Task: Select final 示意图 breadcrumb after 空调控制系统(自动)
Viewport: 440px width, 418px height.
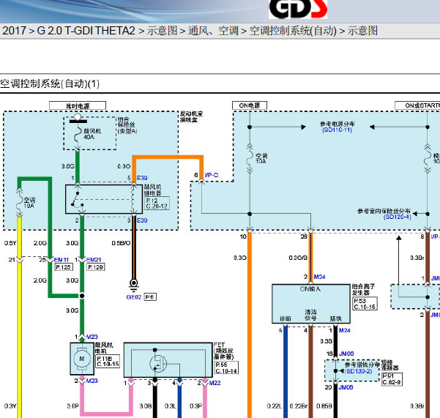Action: point(362,31)
